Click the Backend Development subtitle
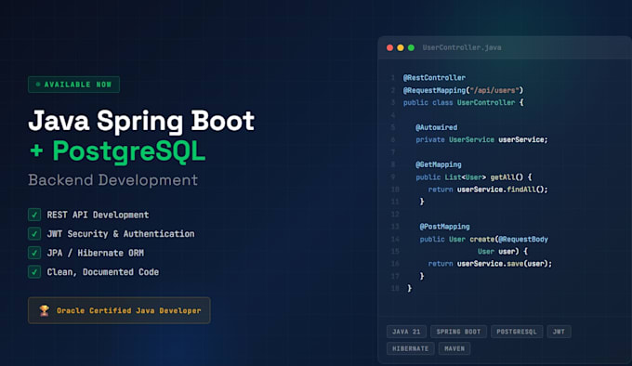This screenshot has width=632, height=366. point(112,180)
